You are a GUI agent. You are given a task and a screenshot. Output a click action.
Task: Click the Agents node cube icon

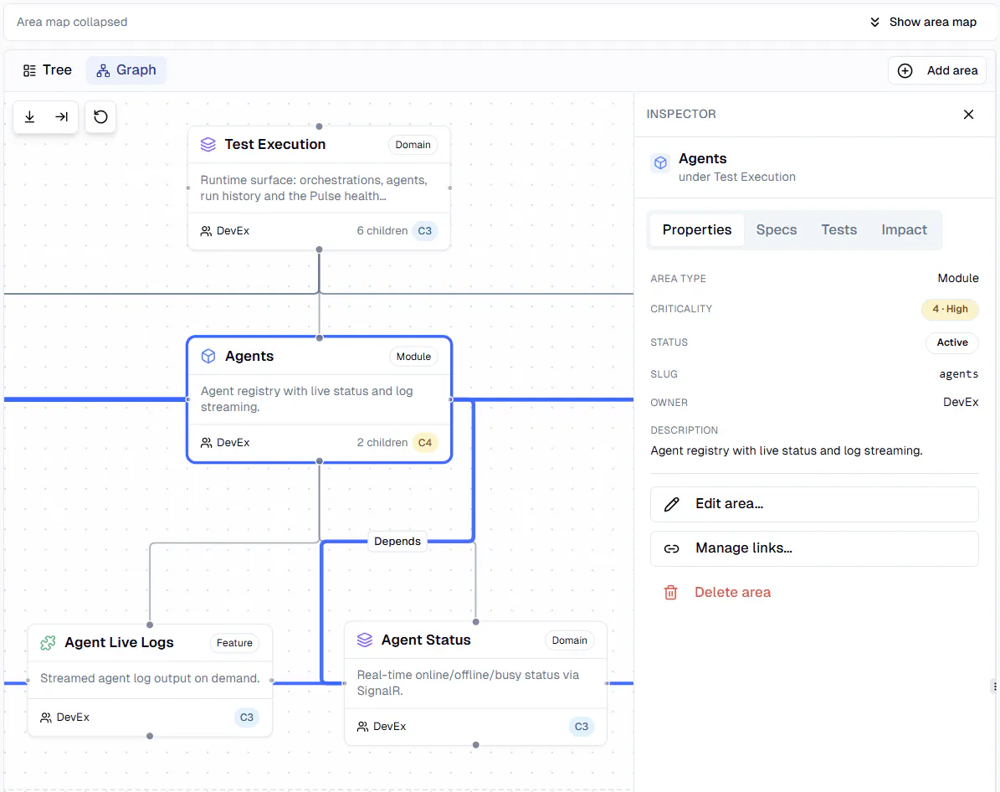click(208, 356)
